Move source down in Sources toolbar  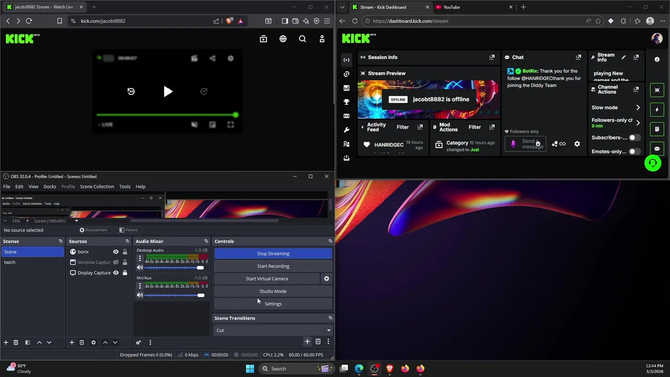[x=115, y=342]
